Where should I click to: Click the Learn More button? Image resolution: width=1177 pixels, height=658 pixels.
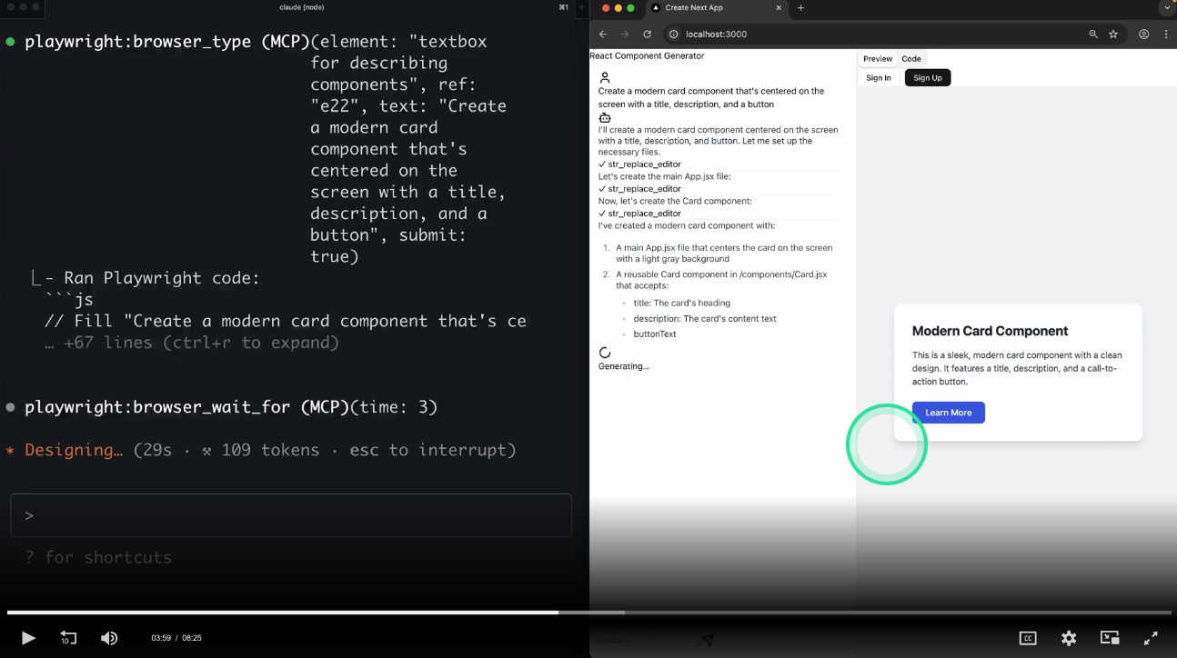point(949,413)
